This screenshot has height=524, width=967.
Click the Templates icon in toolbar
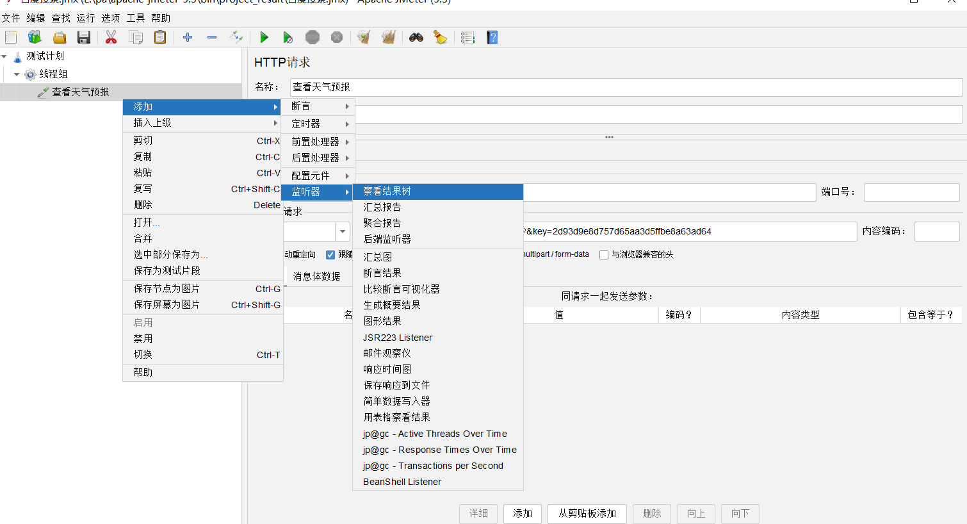tap(35, 38)
